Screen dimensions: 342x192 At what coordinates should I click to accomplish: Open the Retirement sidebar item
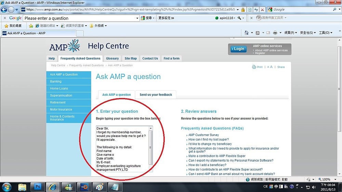click(68, 102)
